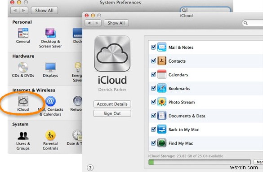Click Show All in iCloud window
The width and height of the screenshot is (263, 172).
tap(116, 23)
